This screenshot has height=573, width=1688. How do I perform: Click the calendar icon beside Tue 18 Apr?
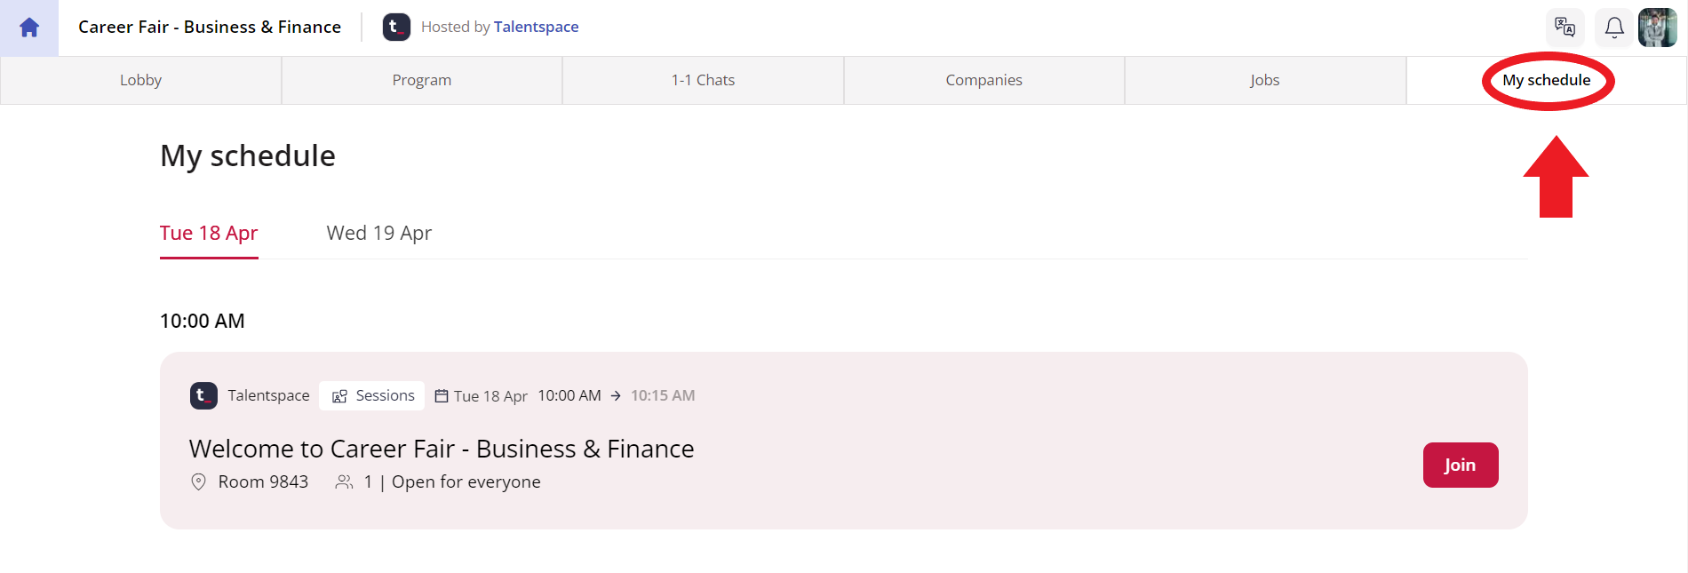(x=442, y=396)
